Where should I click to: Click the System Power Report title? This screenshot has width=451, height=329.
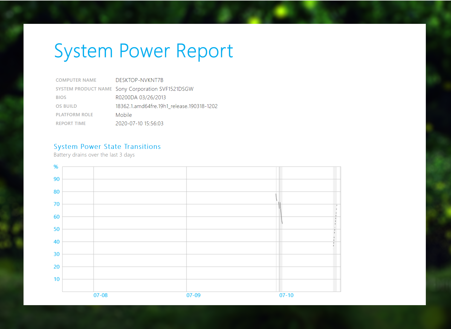point(144,52)
